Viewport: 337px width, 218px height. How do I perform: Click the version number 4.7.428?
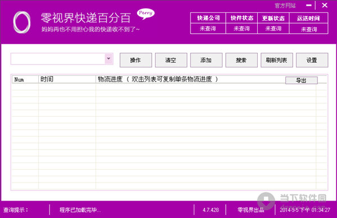click(x=211, y=210)
